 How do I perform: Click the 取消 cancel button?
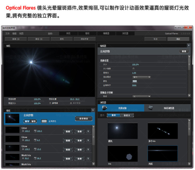pyautogui.click(x=155, y=39)
